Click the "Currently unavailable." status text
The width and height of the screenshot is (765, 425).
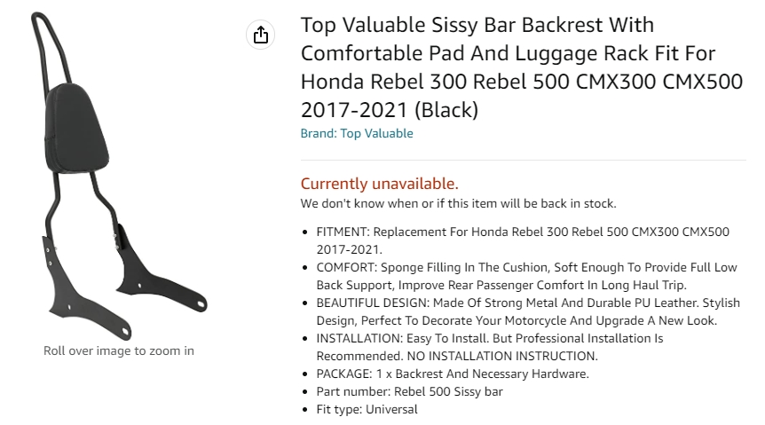[379, 184]
